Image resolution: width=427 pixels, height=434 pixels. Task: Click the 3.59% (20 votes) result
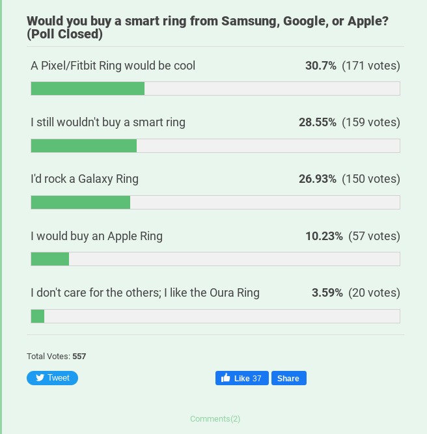point(356,293)
